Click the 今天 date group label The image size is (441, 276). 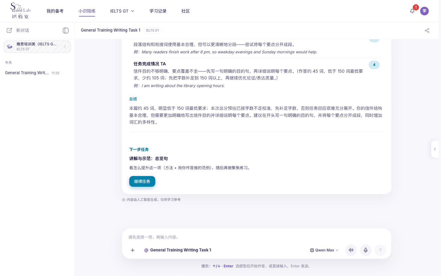coord(8,63)
